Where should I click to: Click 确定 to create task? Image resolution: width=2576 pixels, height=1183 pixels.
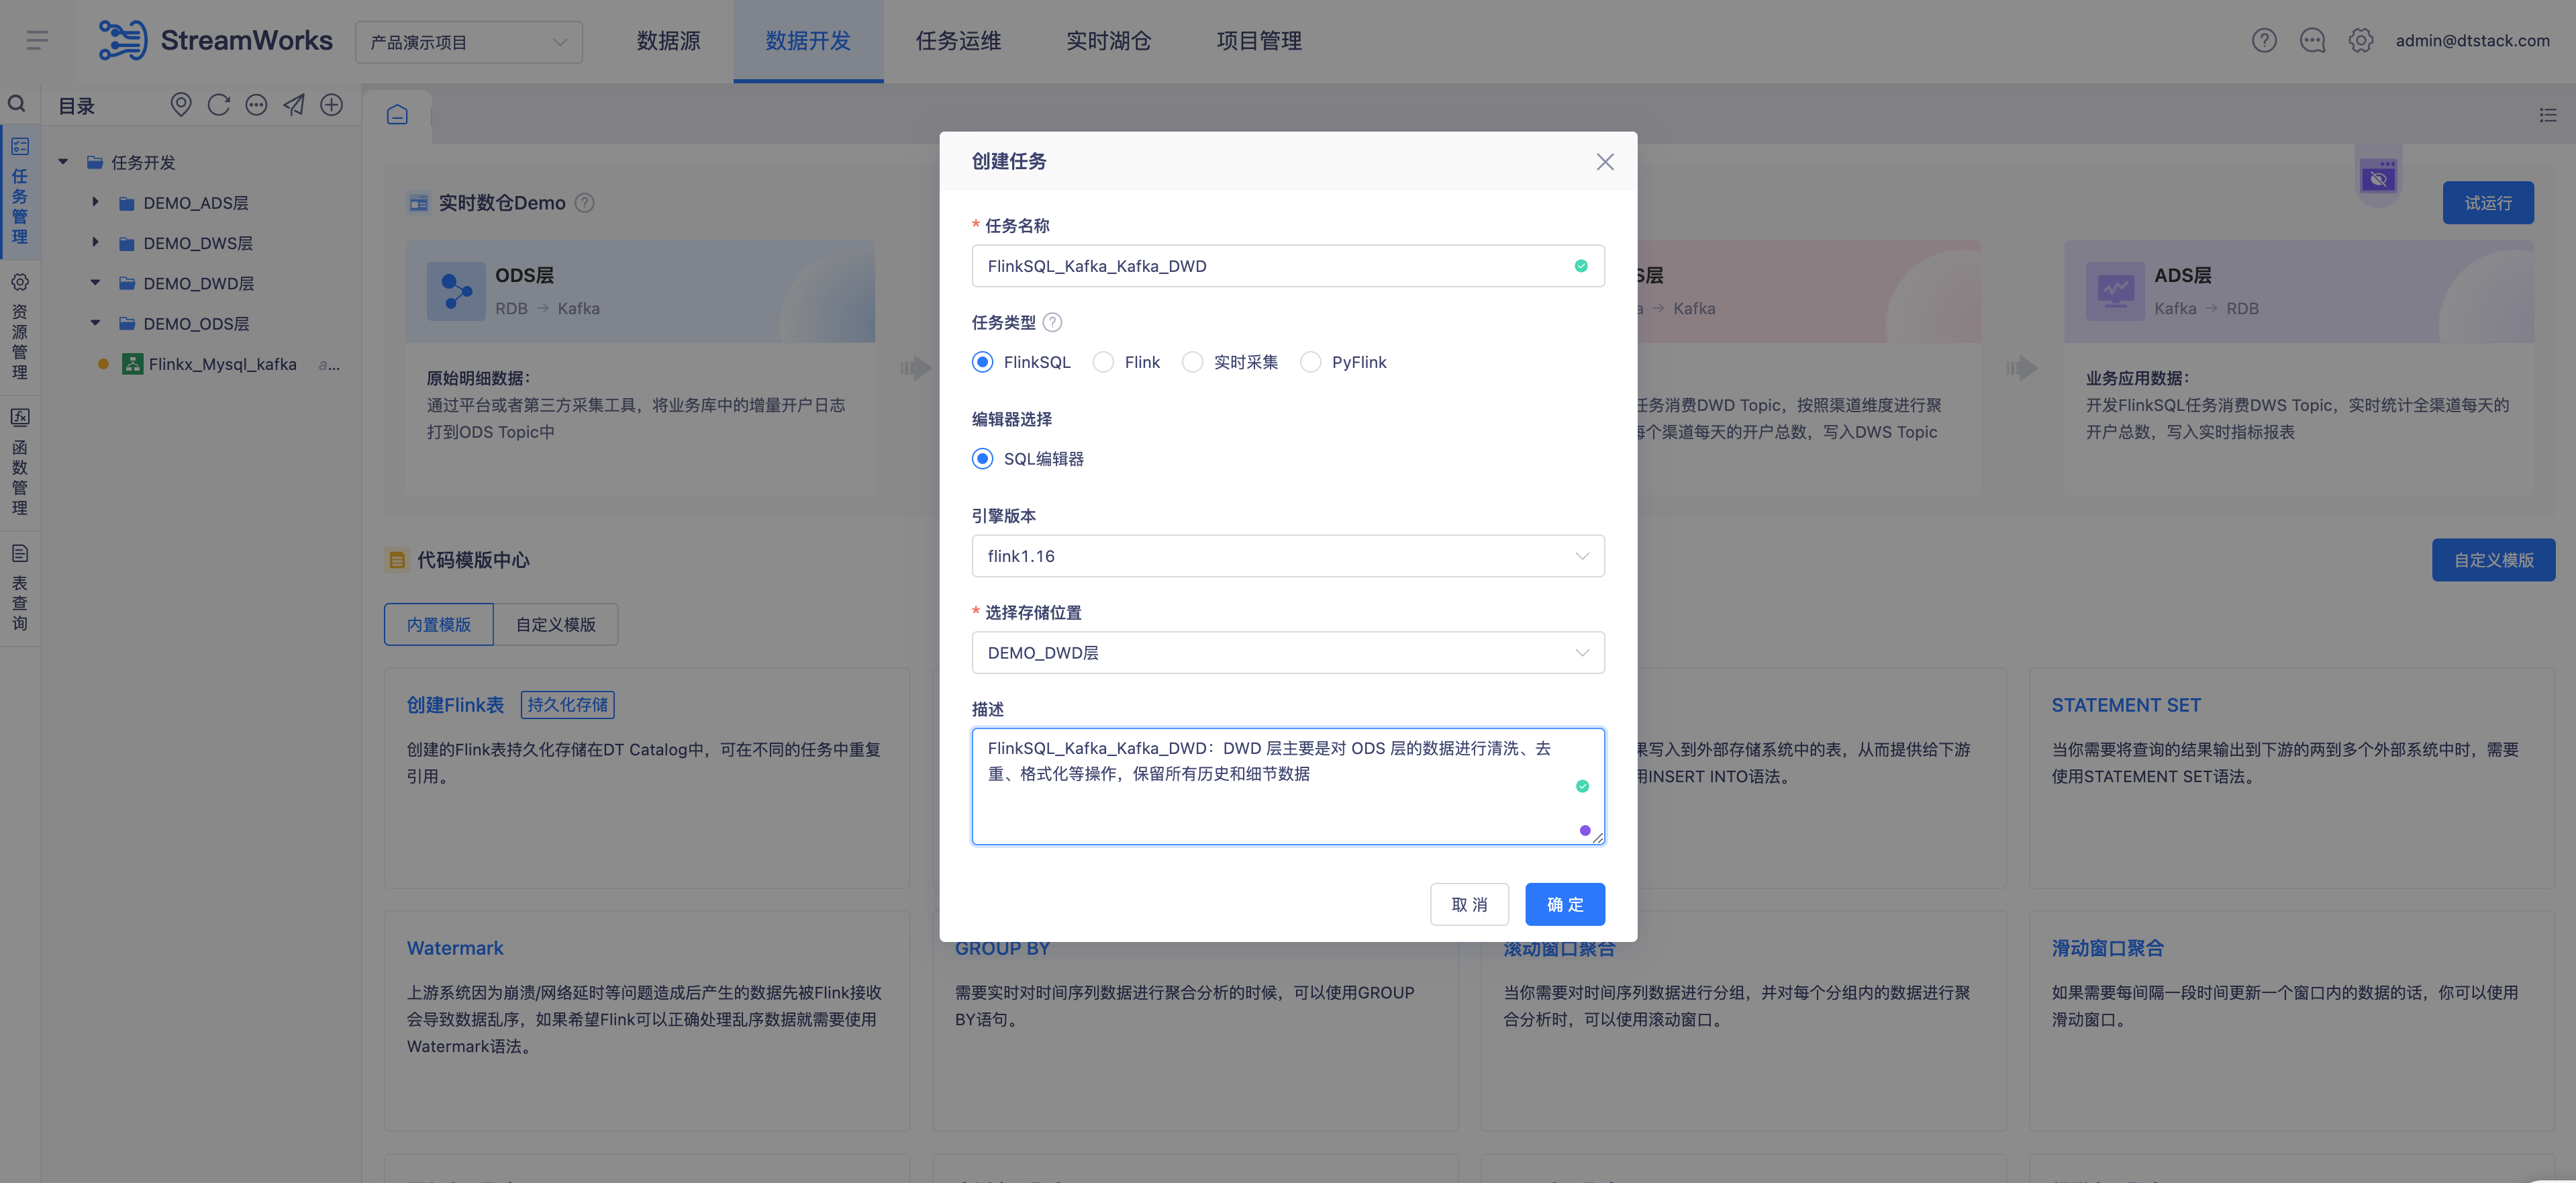pos(1565,905)
